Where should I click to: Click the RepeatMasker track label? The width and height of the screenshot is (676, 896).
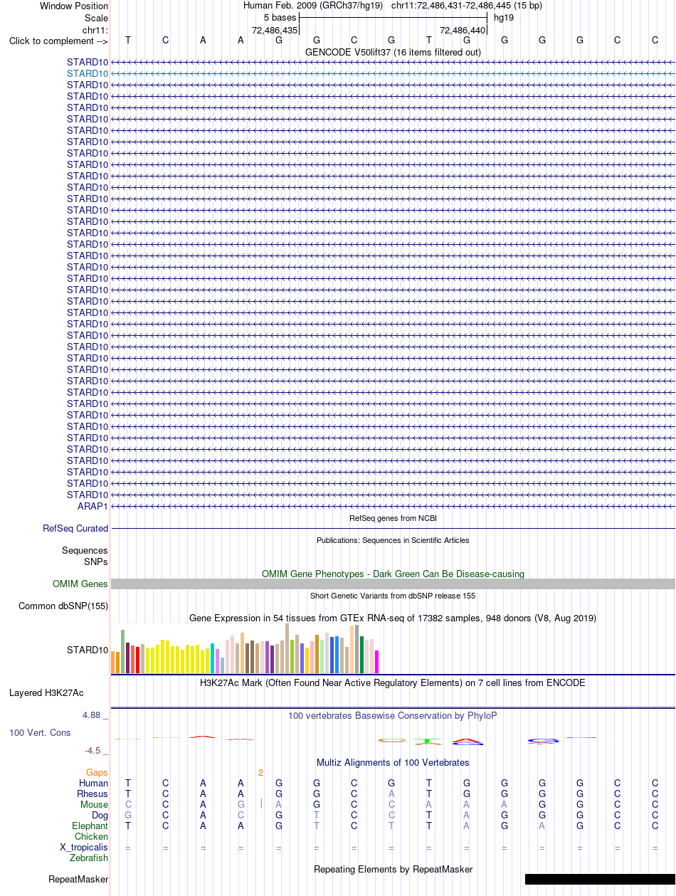78,879
